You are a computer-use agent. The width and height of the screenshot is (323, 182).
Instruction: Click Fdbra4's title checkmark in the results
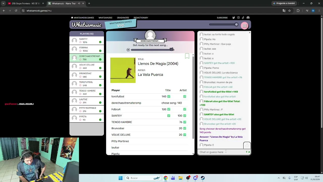[x=169, y=109]
